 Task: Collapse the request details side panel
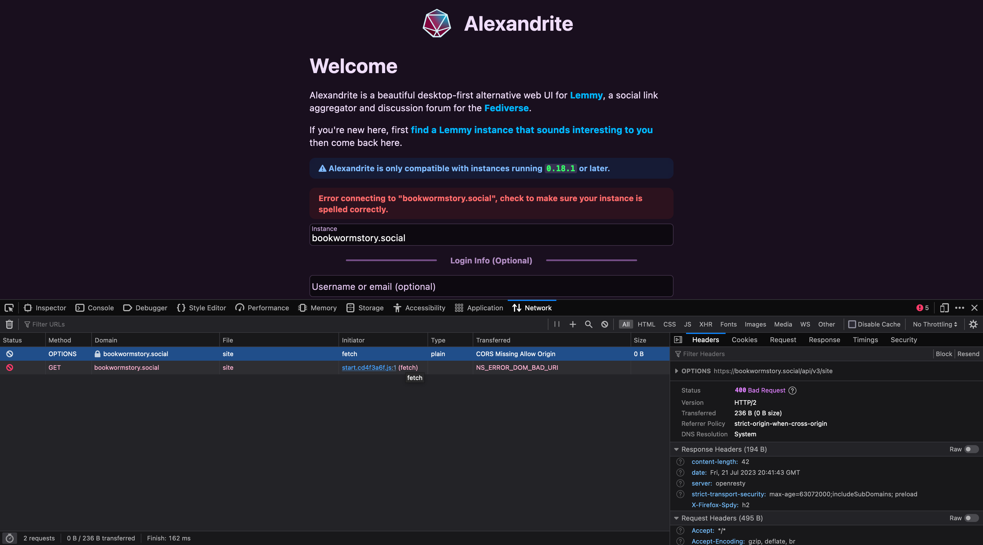point(678,340)
